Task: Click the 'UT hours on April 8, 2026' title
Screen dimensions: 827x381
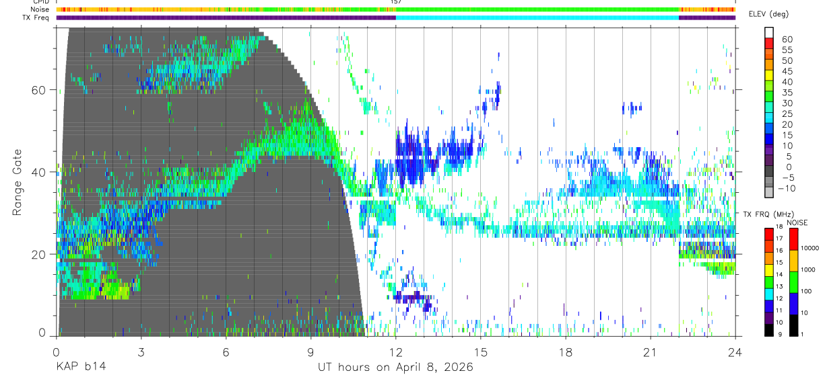Action: coord(395,367)
